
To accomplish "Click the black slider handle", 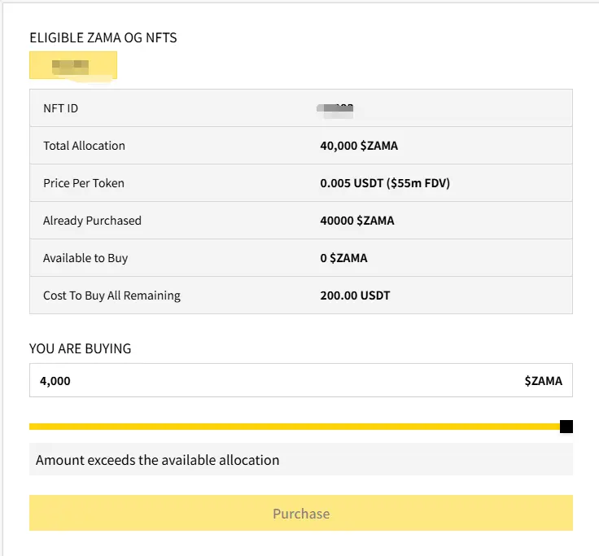I will (566, 427).
